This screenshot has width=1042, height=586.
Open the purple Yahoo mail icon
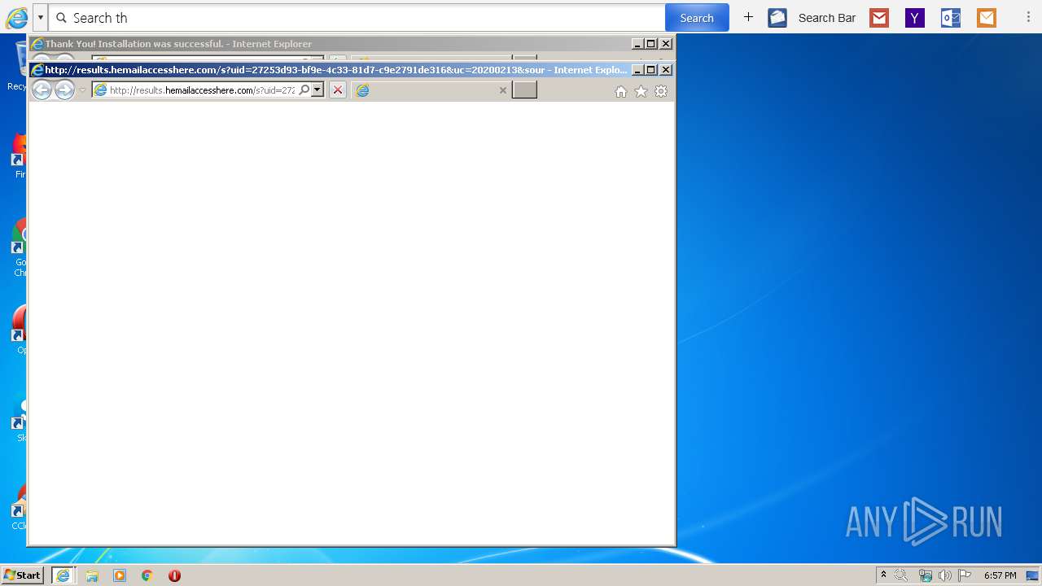point(915,18)
